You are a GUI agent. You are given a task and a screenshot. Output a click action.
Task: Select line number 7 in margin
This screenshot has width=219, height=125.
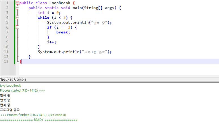pyautogui.click(x=7, y=32)
